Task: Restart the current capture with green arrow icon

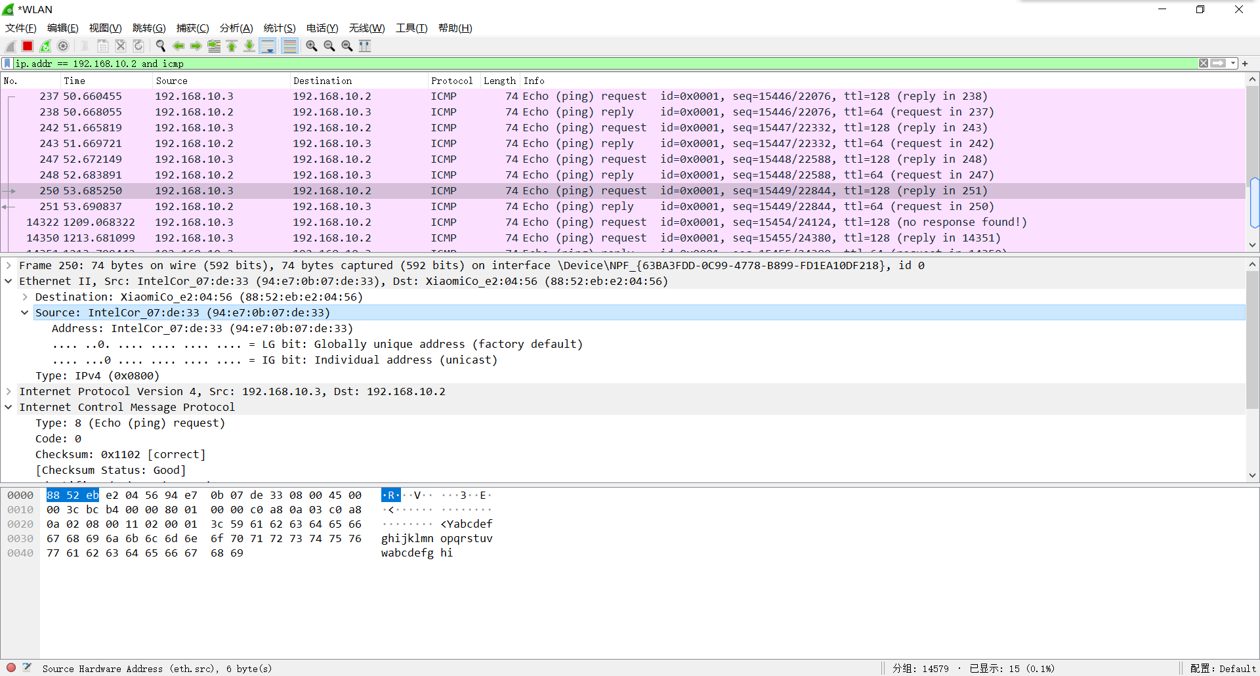Action: [x=45, y=46]
